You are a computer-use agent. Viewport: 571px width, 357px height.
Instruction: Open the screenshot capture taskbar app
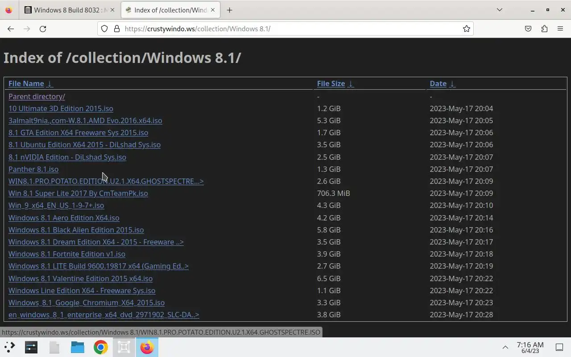click(x=124, y=347)
